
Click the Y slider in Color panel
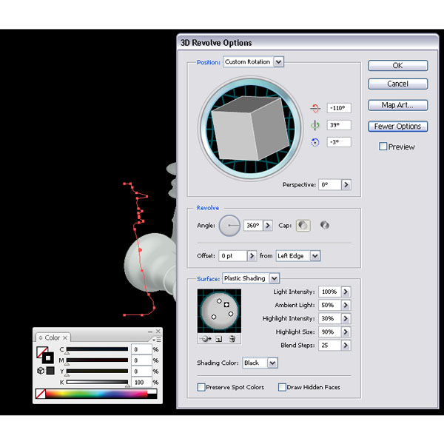97,371
